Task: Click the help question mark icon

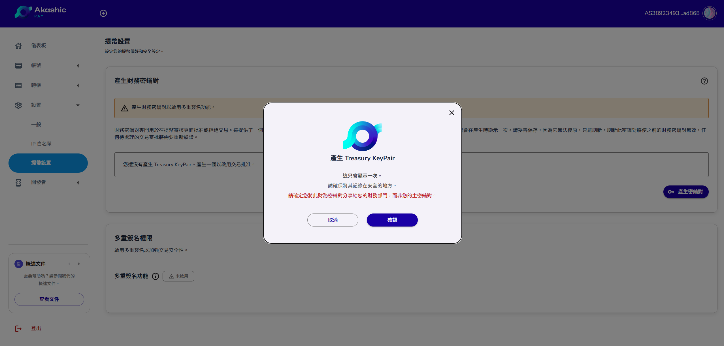Action: pyautogui.click(x=704, y=81)
